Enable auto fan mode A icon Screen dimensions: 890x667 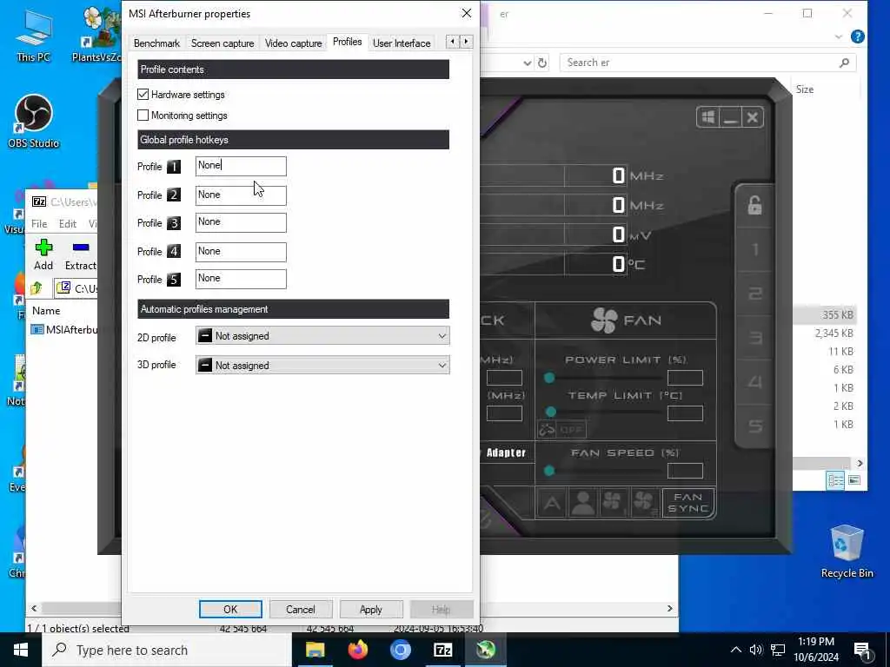coord(552,503)
